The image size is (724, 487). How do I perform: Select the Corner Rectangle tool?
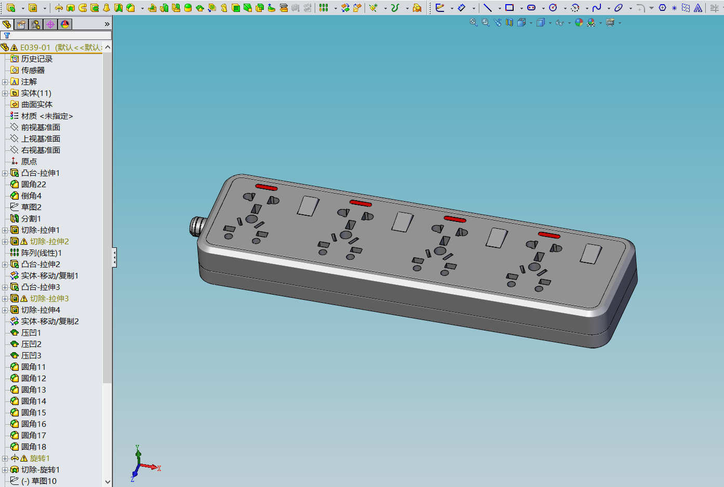[510, 8]
